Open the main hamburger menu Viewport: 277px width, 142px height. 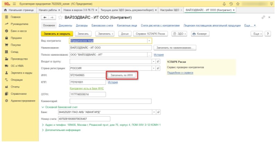[x=14, y=4]
